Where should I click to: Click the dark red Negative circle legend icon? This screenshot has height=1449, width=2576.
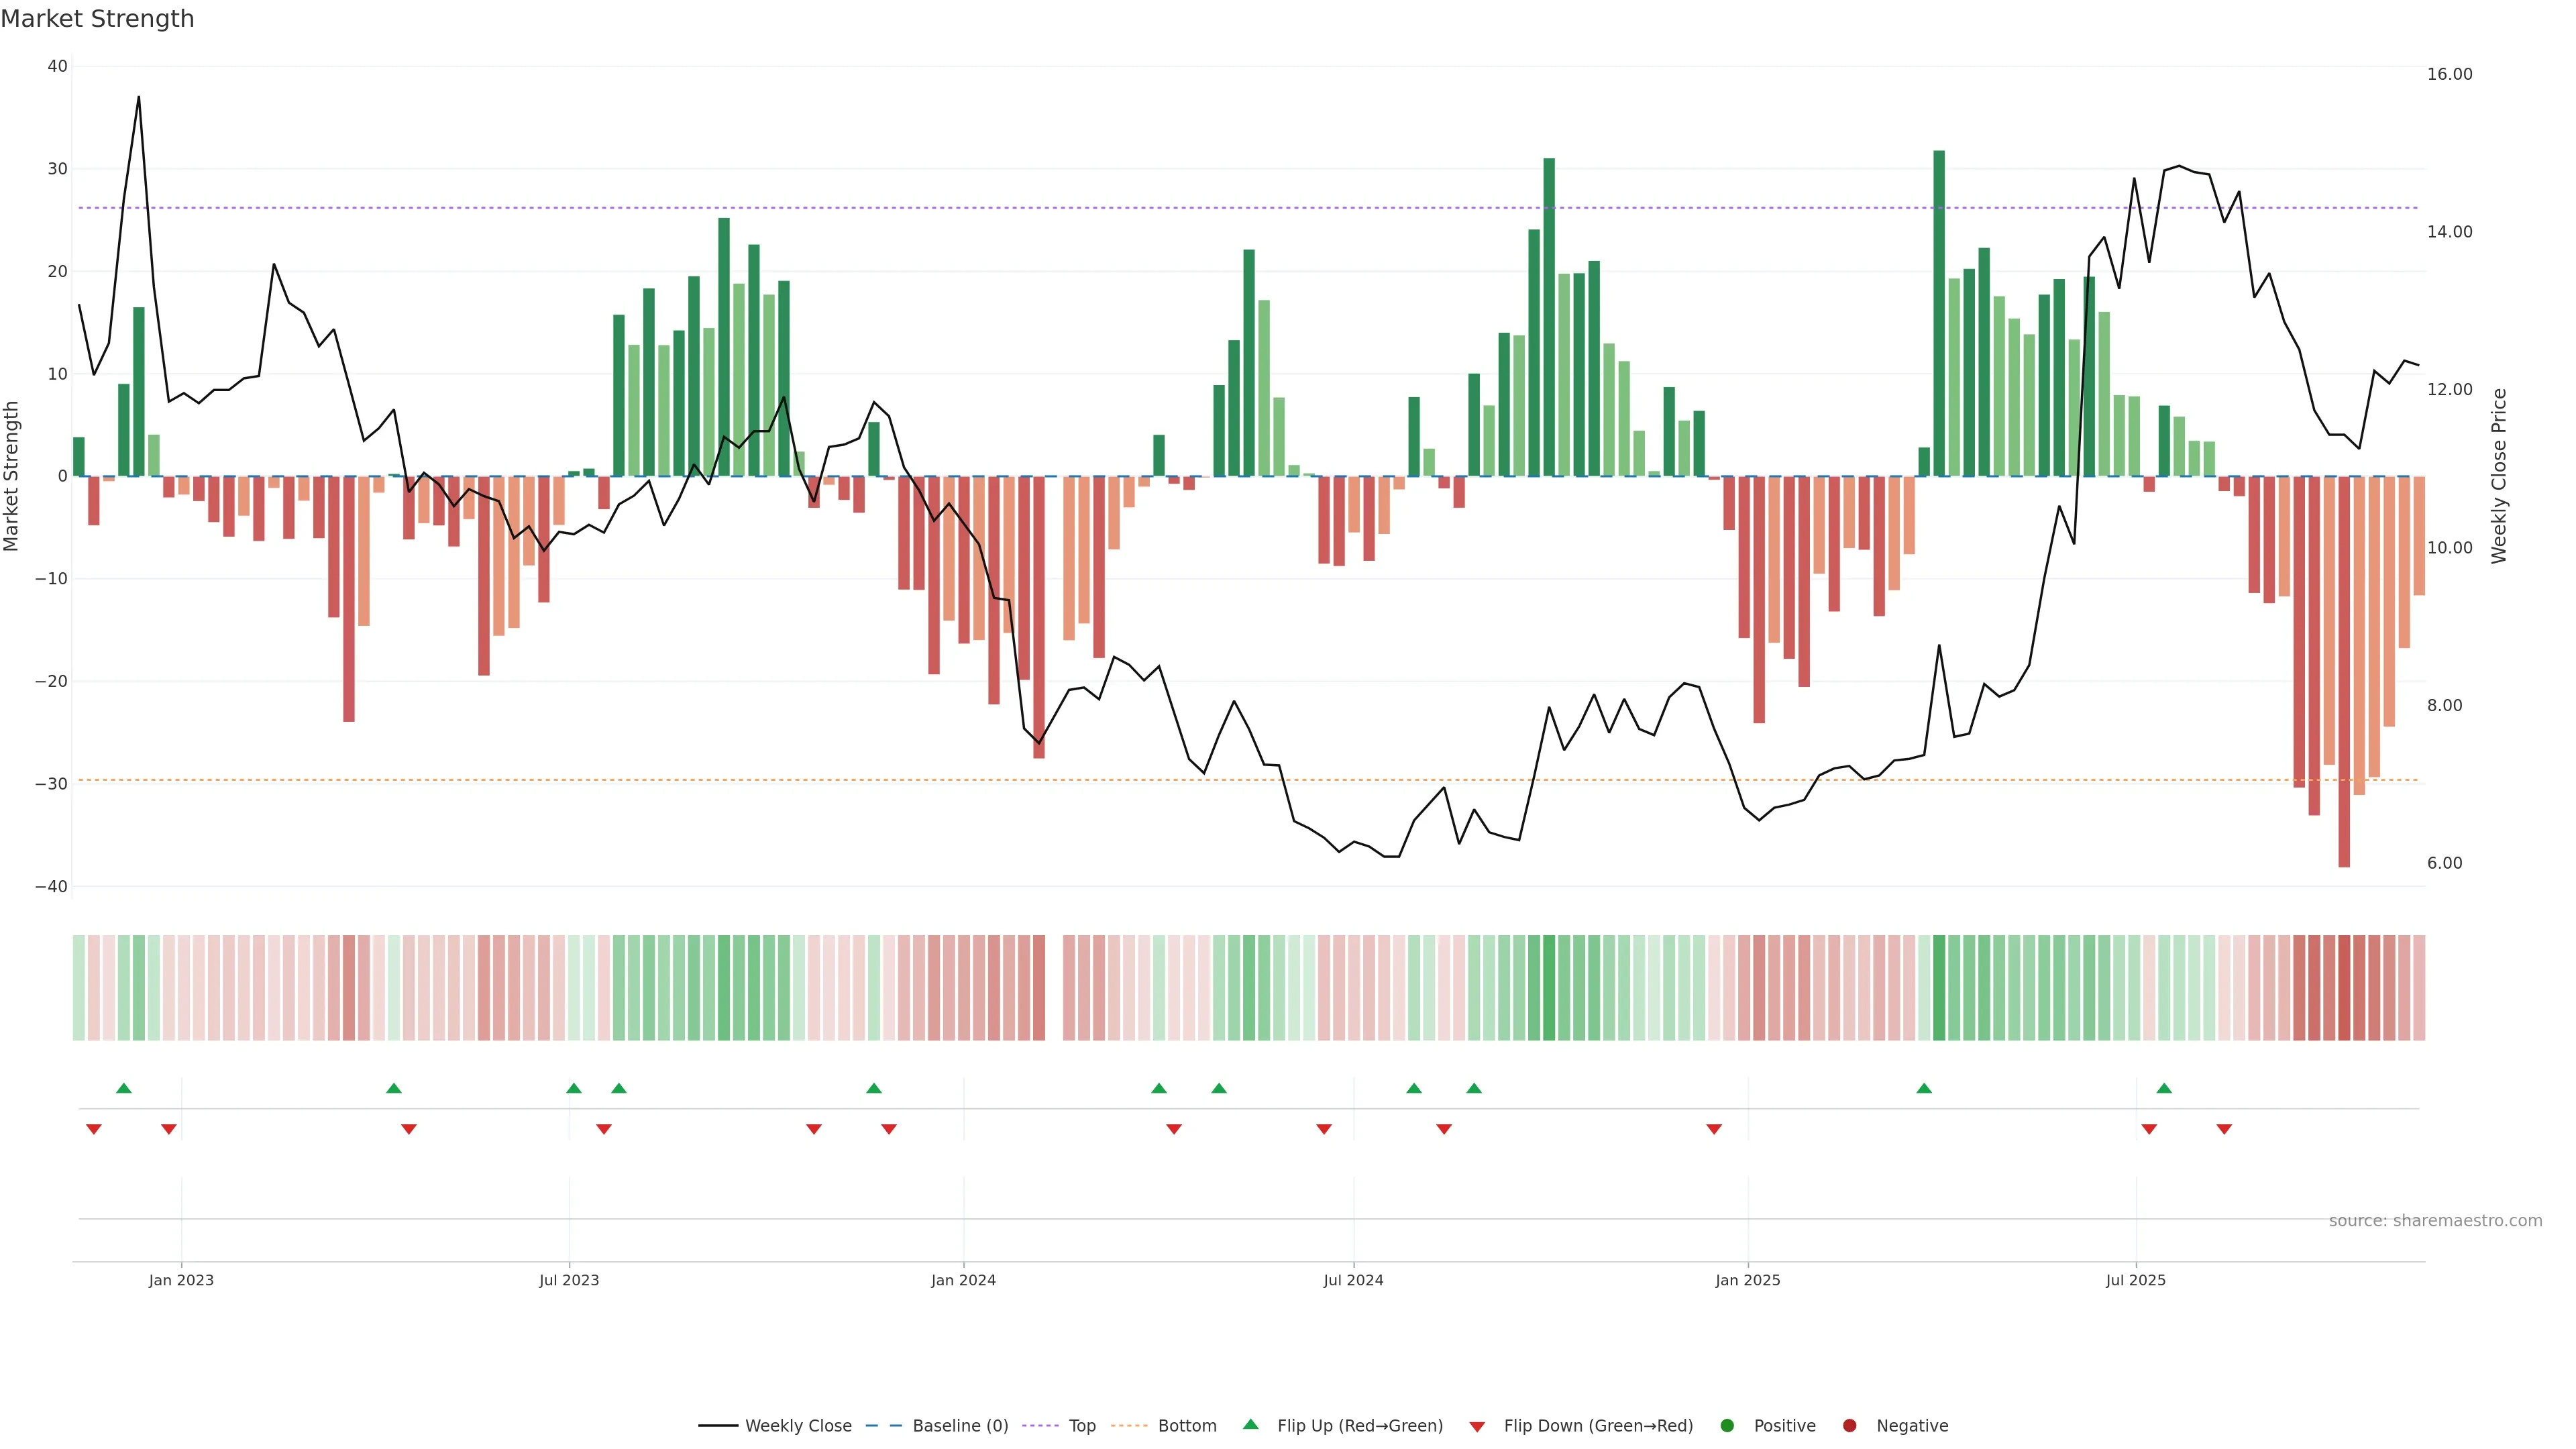[x=1849, y=1425]
